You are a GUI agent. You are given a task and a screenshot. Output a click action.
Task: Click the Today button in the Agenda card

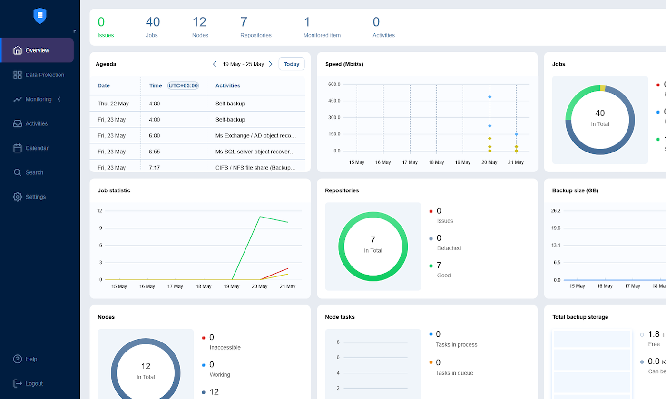291,64
